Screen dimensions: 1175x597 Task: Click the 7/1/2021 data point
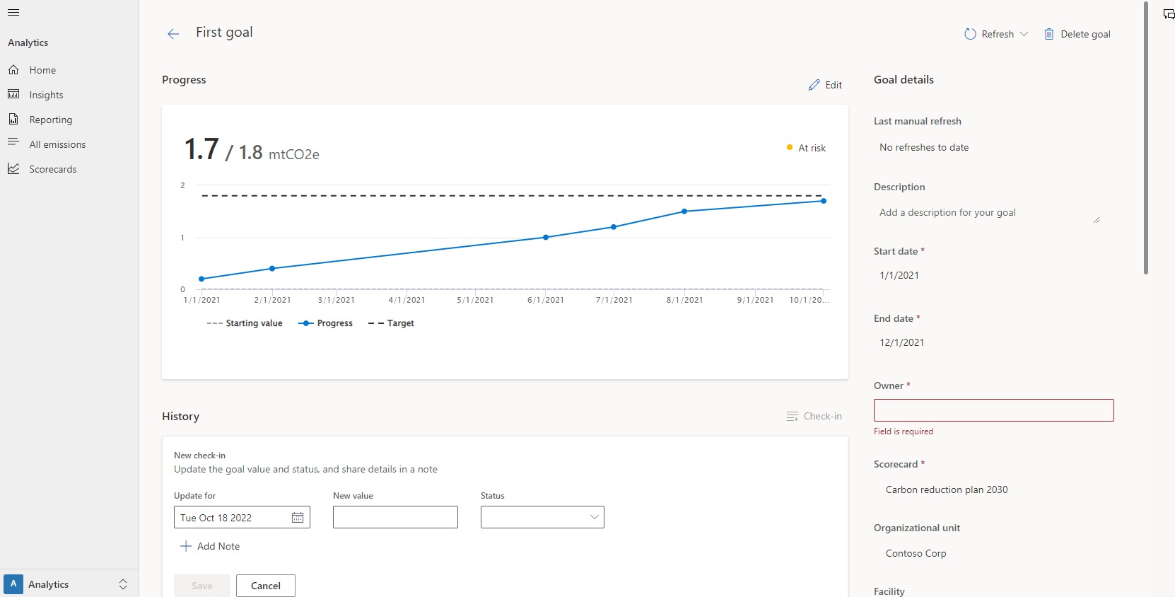click(x=614, y=227)
